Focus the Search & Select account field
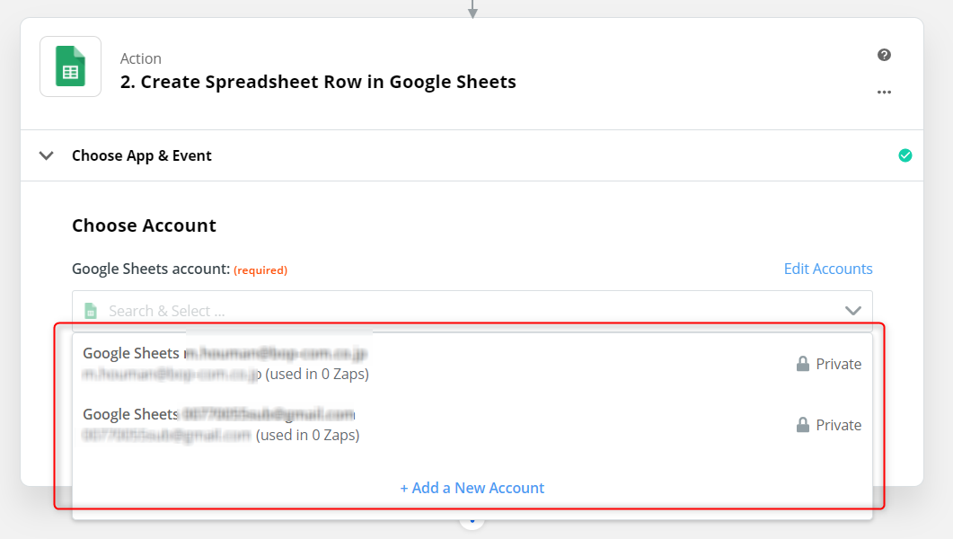953x539 pixels. (449, 311)
